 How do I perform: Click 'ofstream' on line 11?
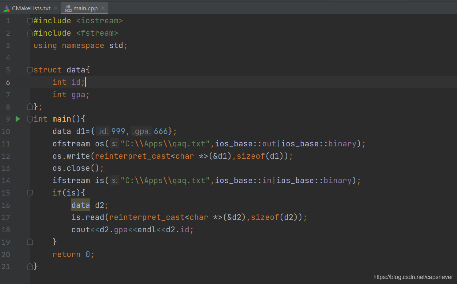click(71, 143)
